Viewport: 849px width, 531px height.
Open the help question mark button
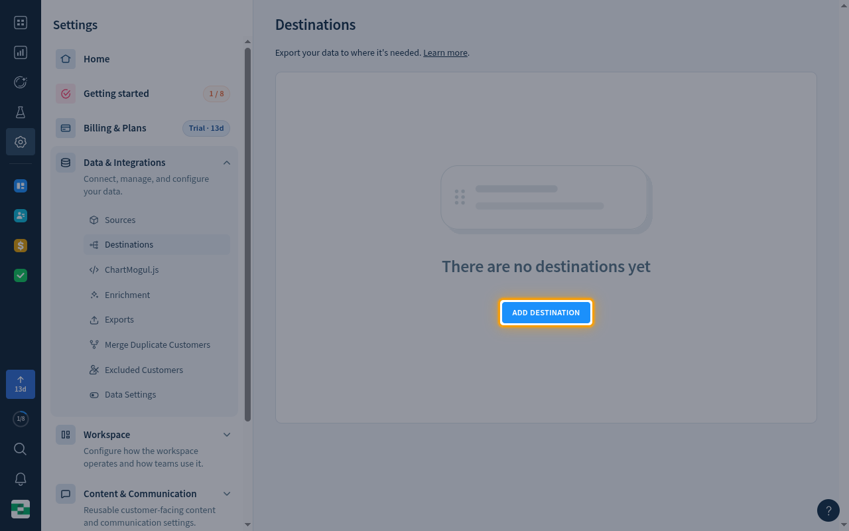(x=828, y=510)
